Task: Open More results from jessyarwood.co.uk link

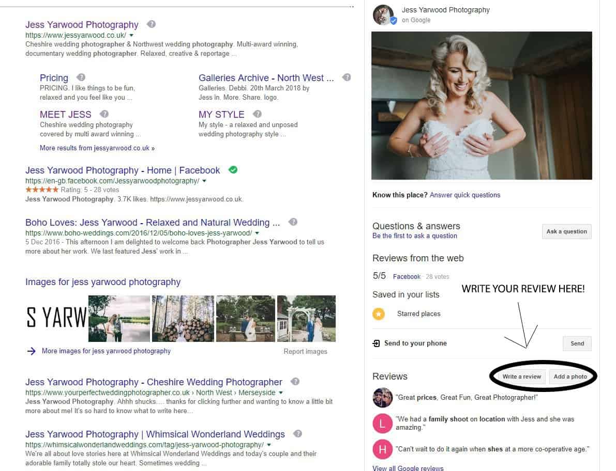Action: click(97, 148)
